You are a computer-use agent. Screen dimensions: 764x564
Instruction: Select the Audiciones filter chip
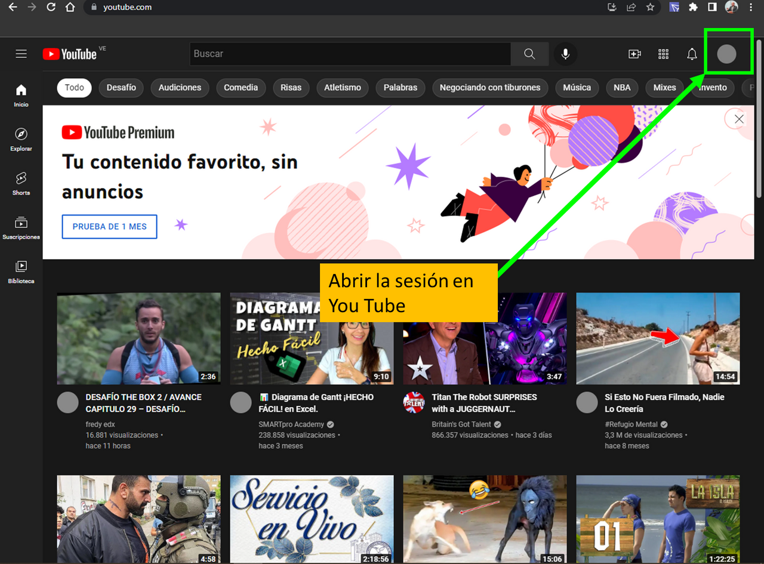pos(180,88)
